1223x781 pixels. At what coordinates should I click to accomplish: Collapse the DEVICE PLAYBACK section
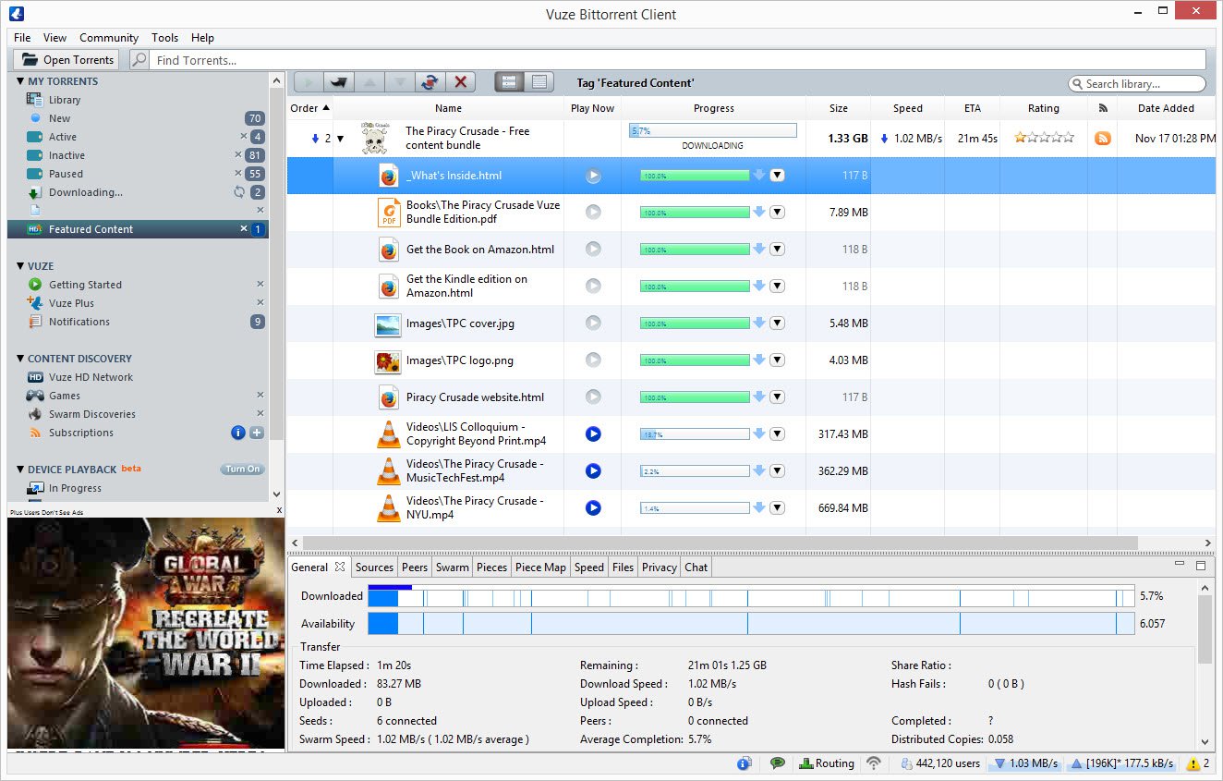coord(20,470)
